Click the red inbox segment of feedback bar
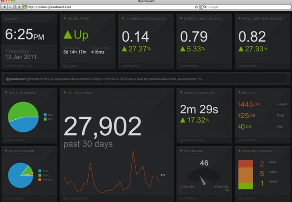 click(x=246, y=164)
